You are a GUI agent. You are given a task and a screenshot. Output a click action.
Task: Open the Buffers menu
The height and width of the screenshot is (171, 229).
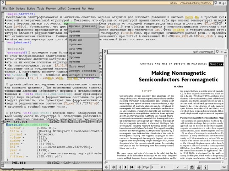pos(31,9)
